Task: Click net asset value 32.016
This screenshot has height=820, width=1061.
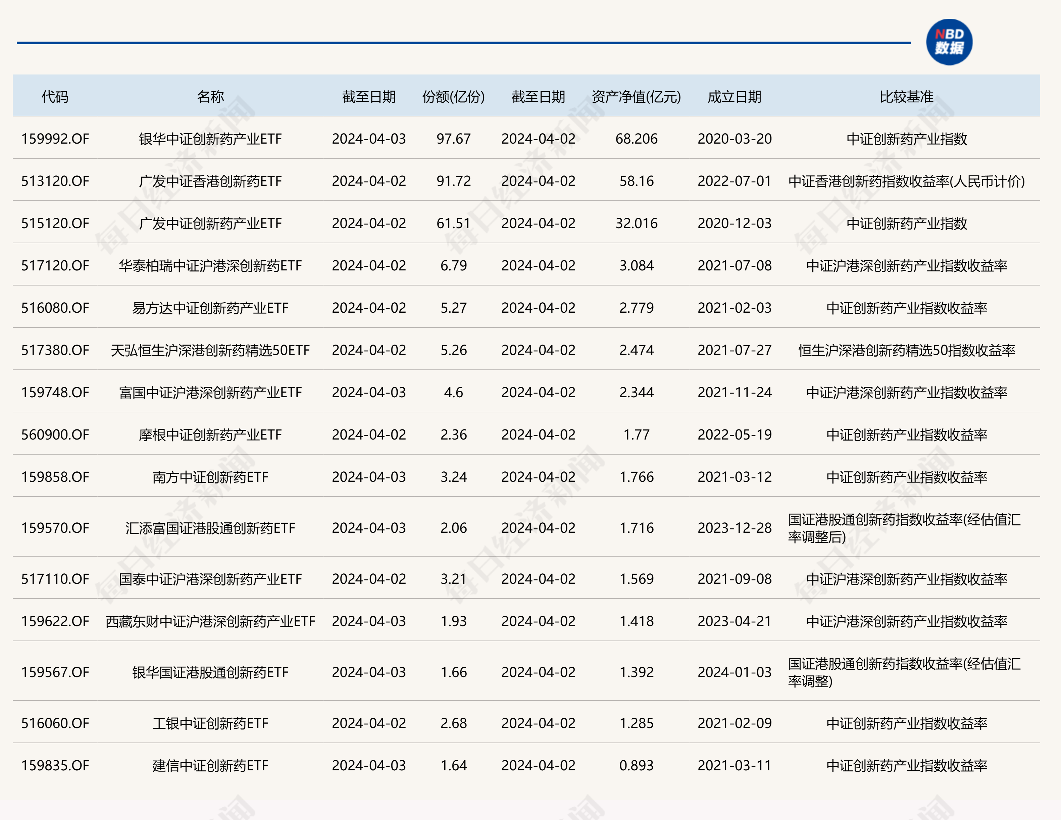Action: click(x=637, y=223)
